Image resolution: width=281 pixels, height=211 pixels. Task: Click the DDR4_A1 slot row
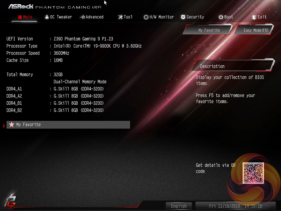[55, 89]
